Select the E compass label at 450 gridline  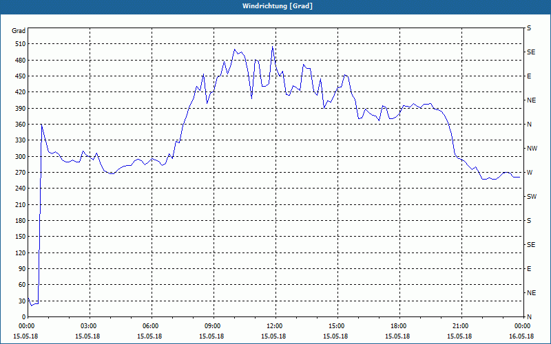(x=529, y=76)
